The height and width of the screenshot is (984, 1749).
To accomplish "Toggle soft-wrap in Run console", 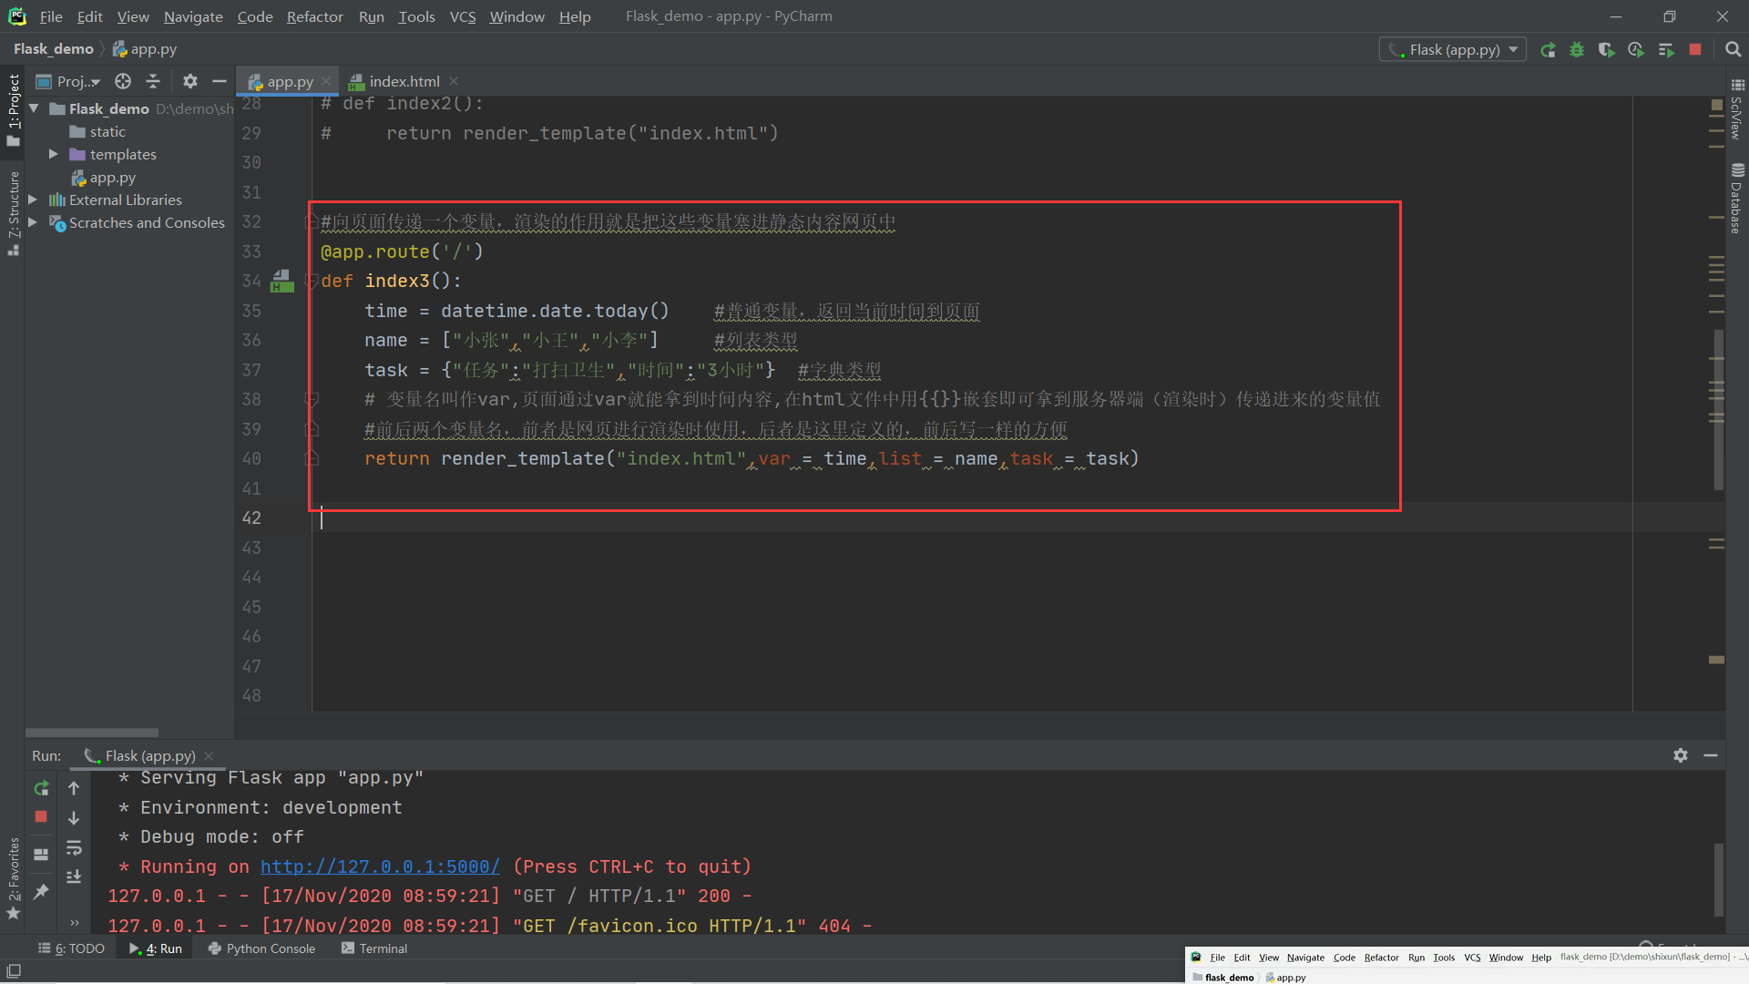I will (x=74, y=848).
